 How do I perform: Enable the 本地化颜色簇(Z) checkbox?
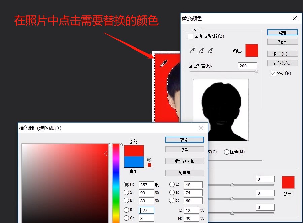pyautogui.click(x=190, y=36)
